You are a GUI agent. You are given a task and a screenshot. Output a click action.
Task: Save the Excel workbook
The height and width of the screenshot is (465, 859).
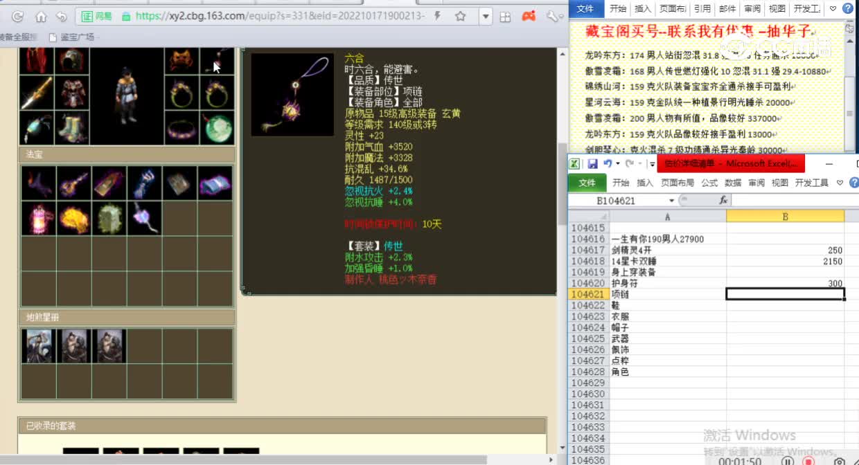tap(592, 164)
